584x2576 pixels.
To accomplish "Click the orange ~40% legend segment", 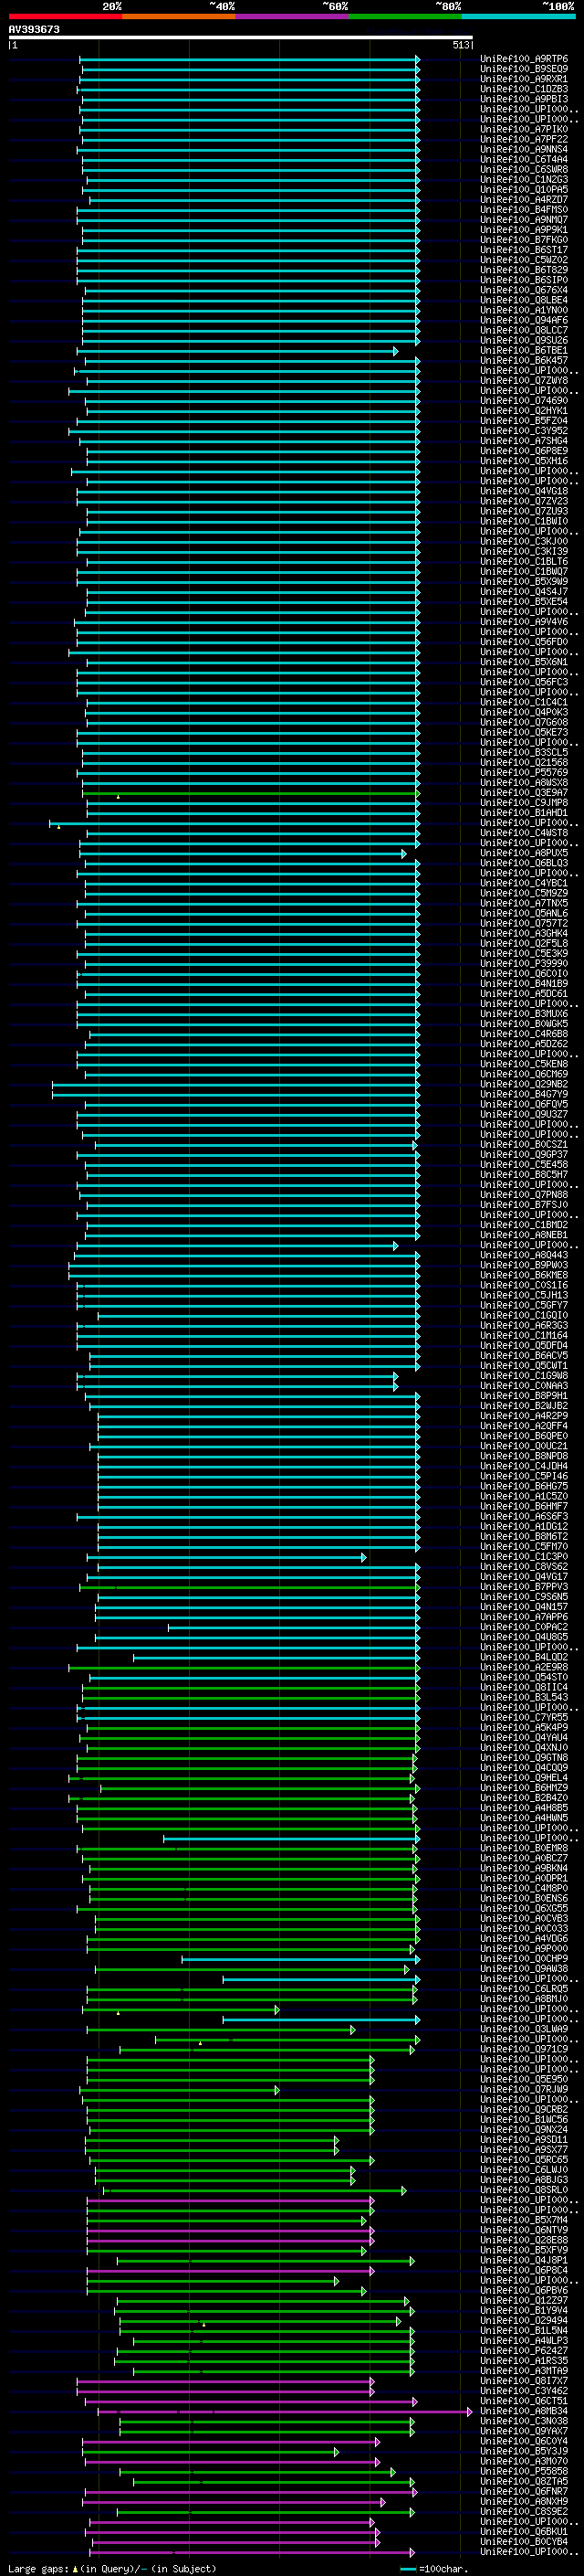I will point(179,16).
